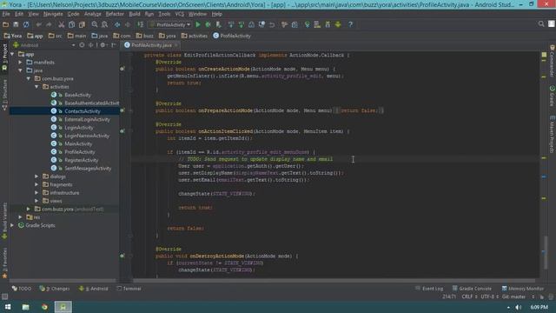Click the collapse all icon in project panel

click(90, 45)
